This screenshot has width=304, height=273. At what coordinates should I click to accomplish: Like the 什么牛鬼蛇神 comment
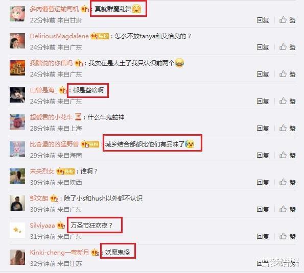tap(287, 128)
